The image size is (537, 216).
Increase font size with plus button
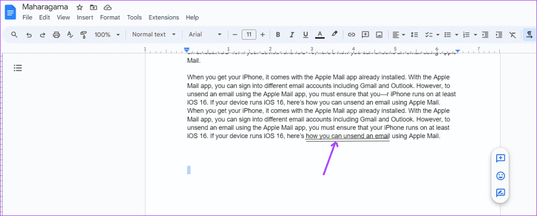pos(262,35)
